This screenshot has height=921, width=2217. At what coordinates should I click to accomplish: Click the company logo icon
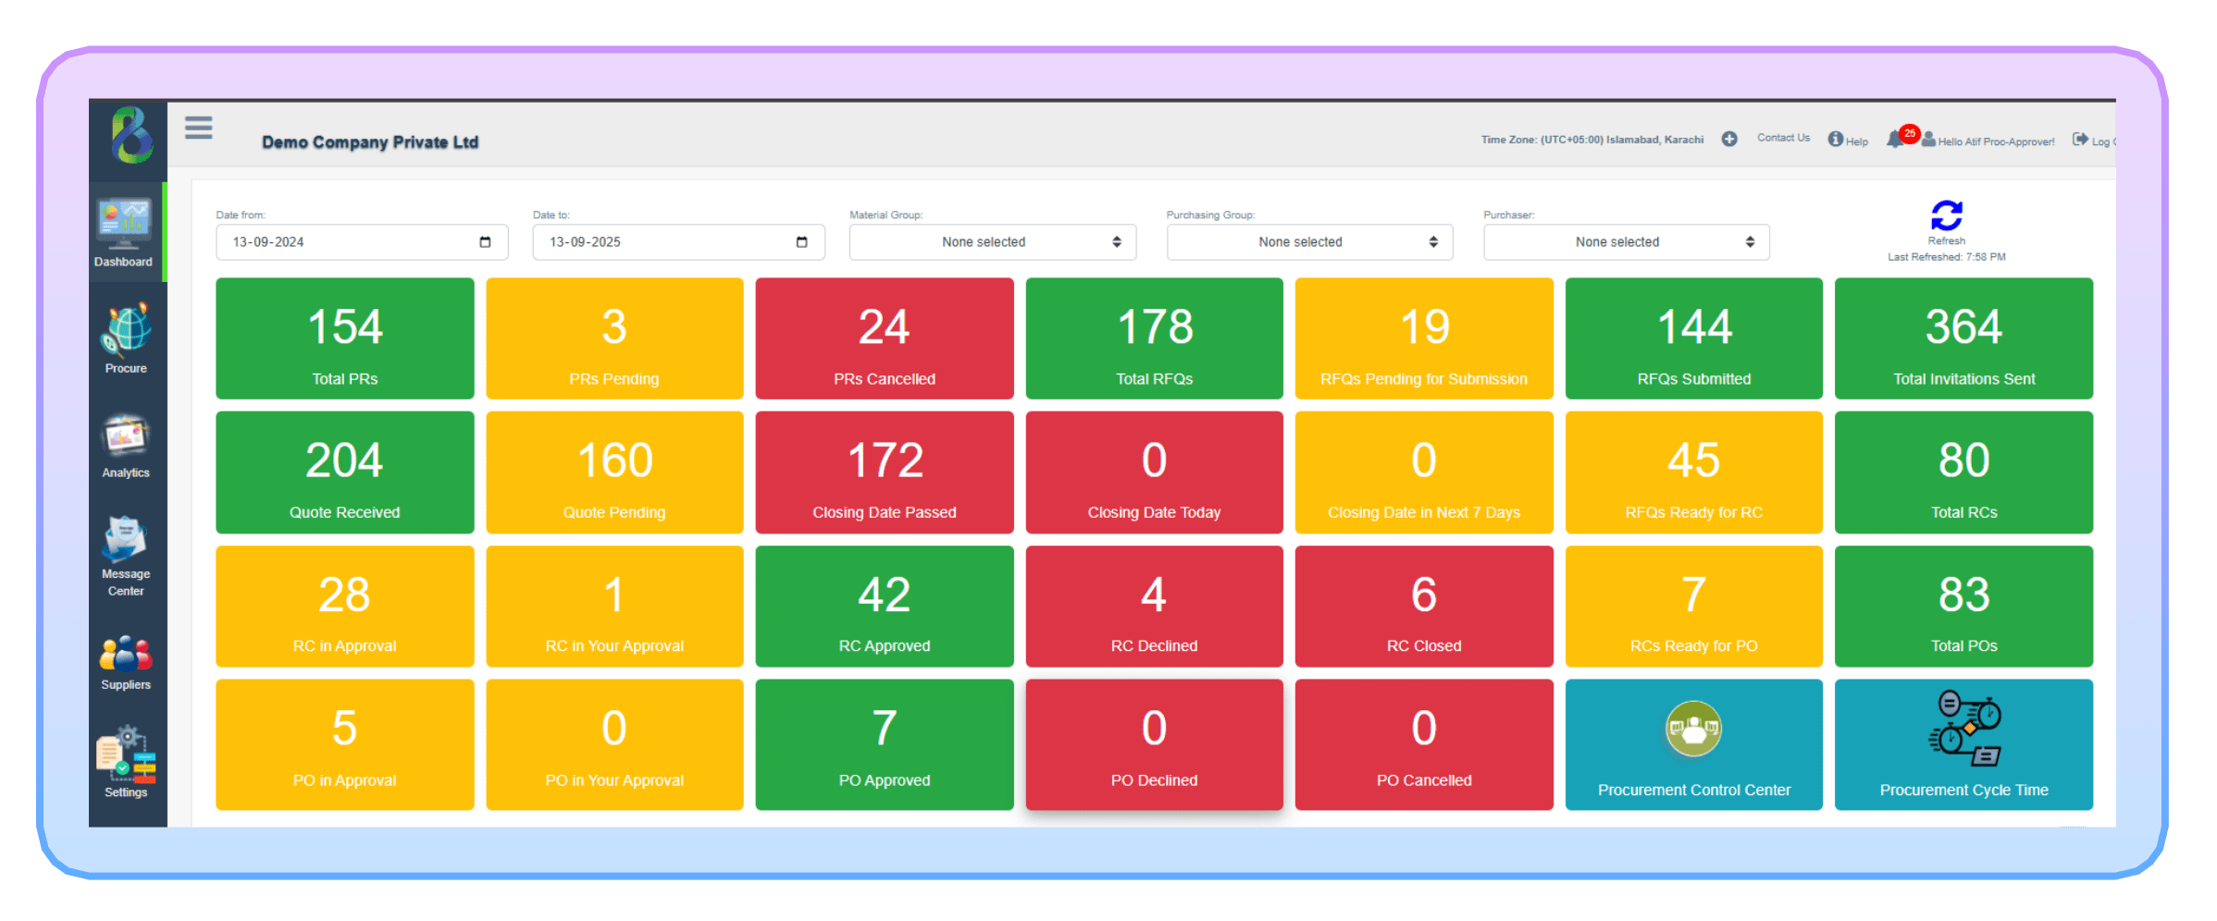pyautogui.click(x=130, y=135)
